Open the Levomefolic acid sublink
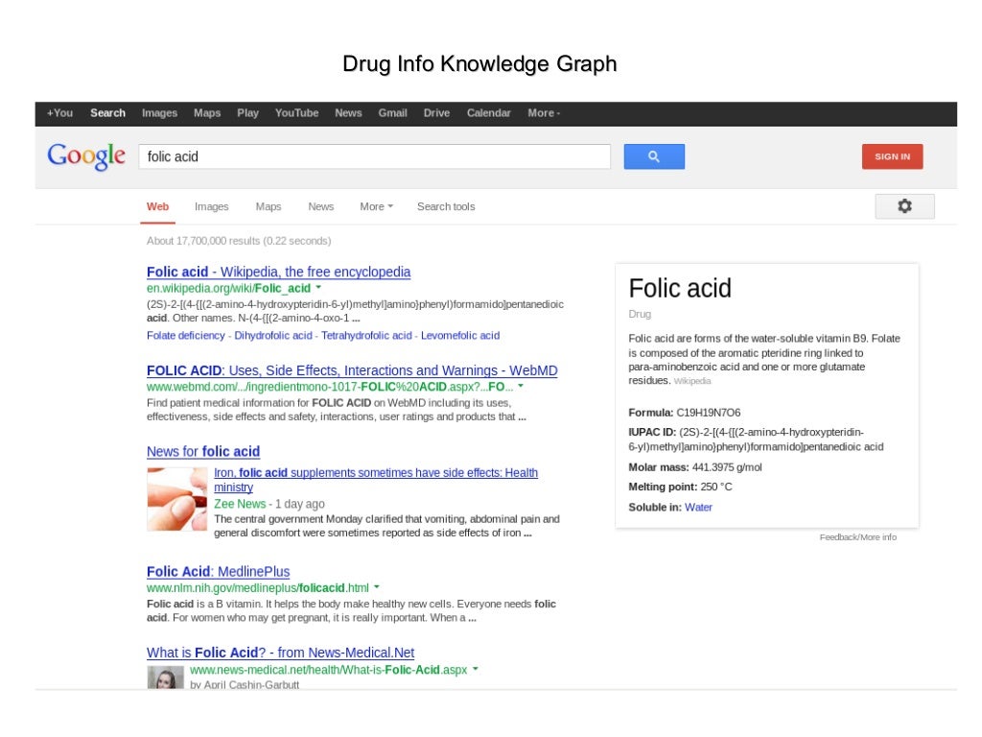The image size is (982, 737). click(460, 335)
